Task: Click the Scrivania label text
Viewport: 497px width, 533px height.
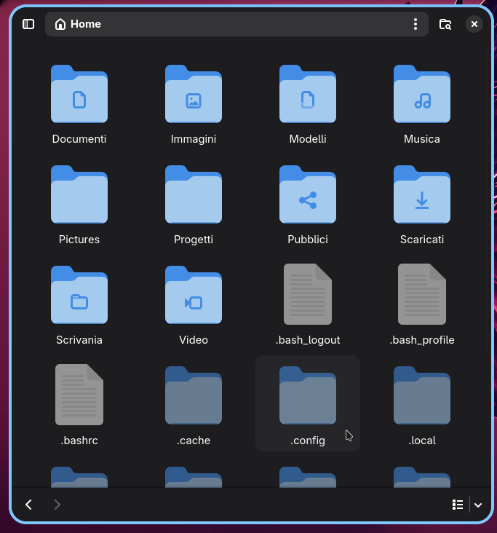Action: click(x=79, y=340)
